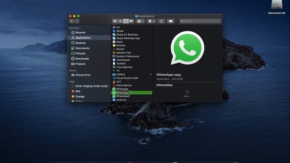Go back in Finder history

72,21
